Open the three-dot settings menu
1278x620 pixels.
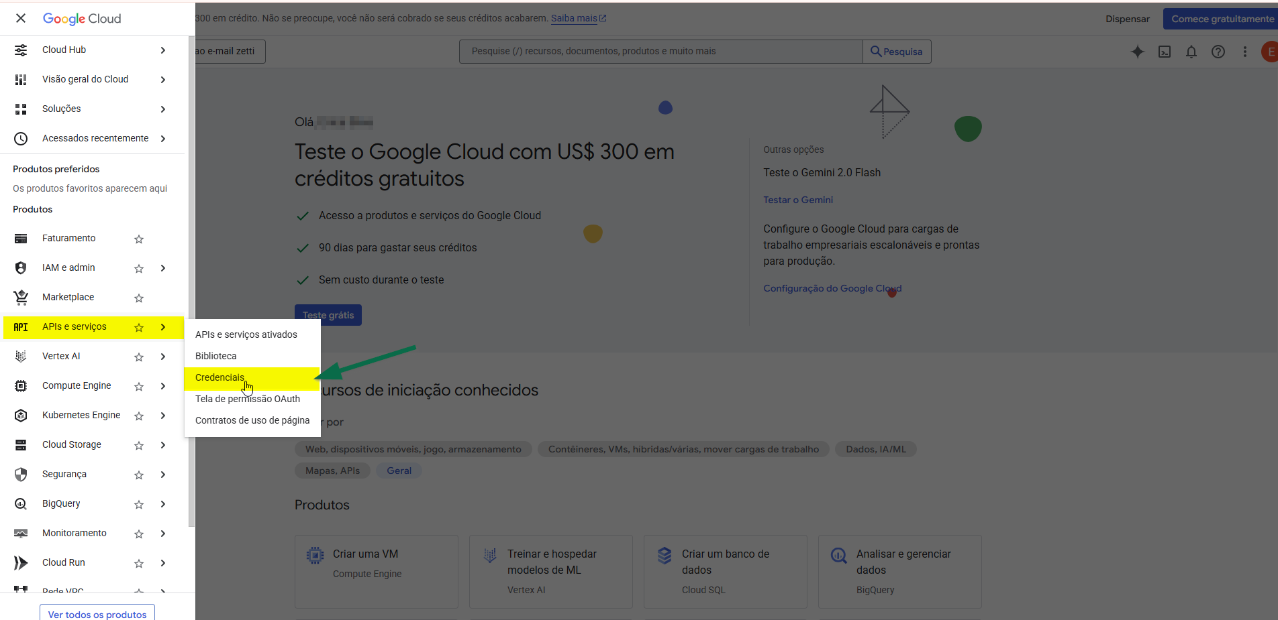[x=1245, y=52]
